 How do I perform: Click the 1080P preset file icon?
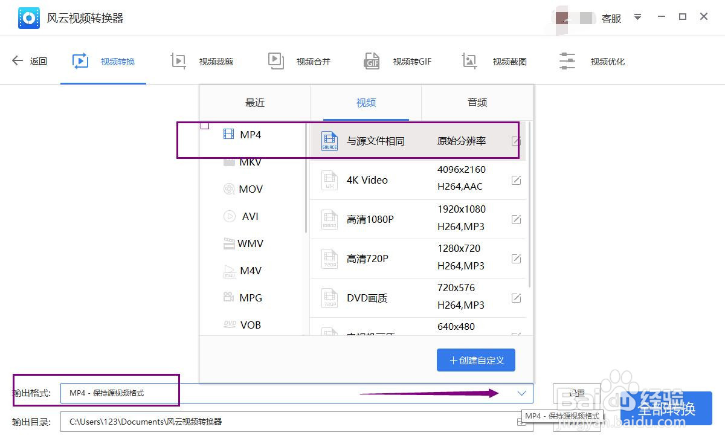pyautogui.click(x=329, y=219)
